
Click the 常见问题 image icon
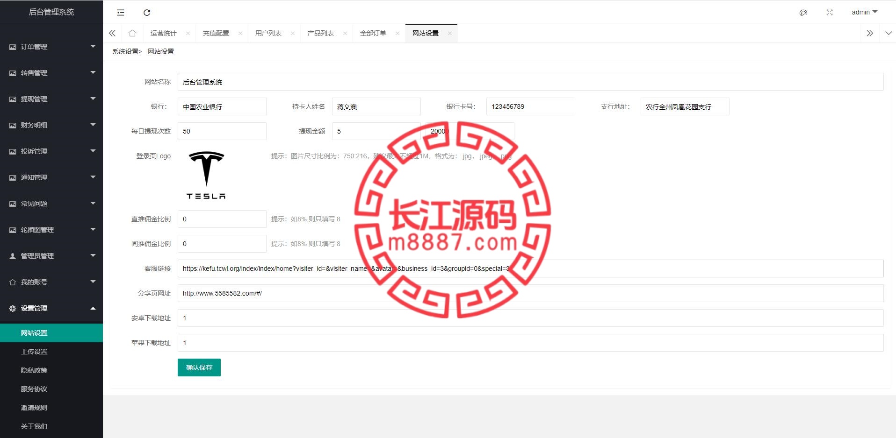pos(13,204)
